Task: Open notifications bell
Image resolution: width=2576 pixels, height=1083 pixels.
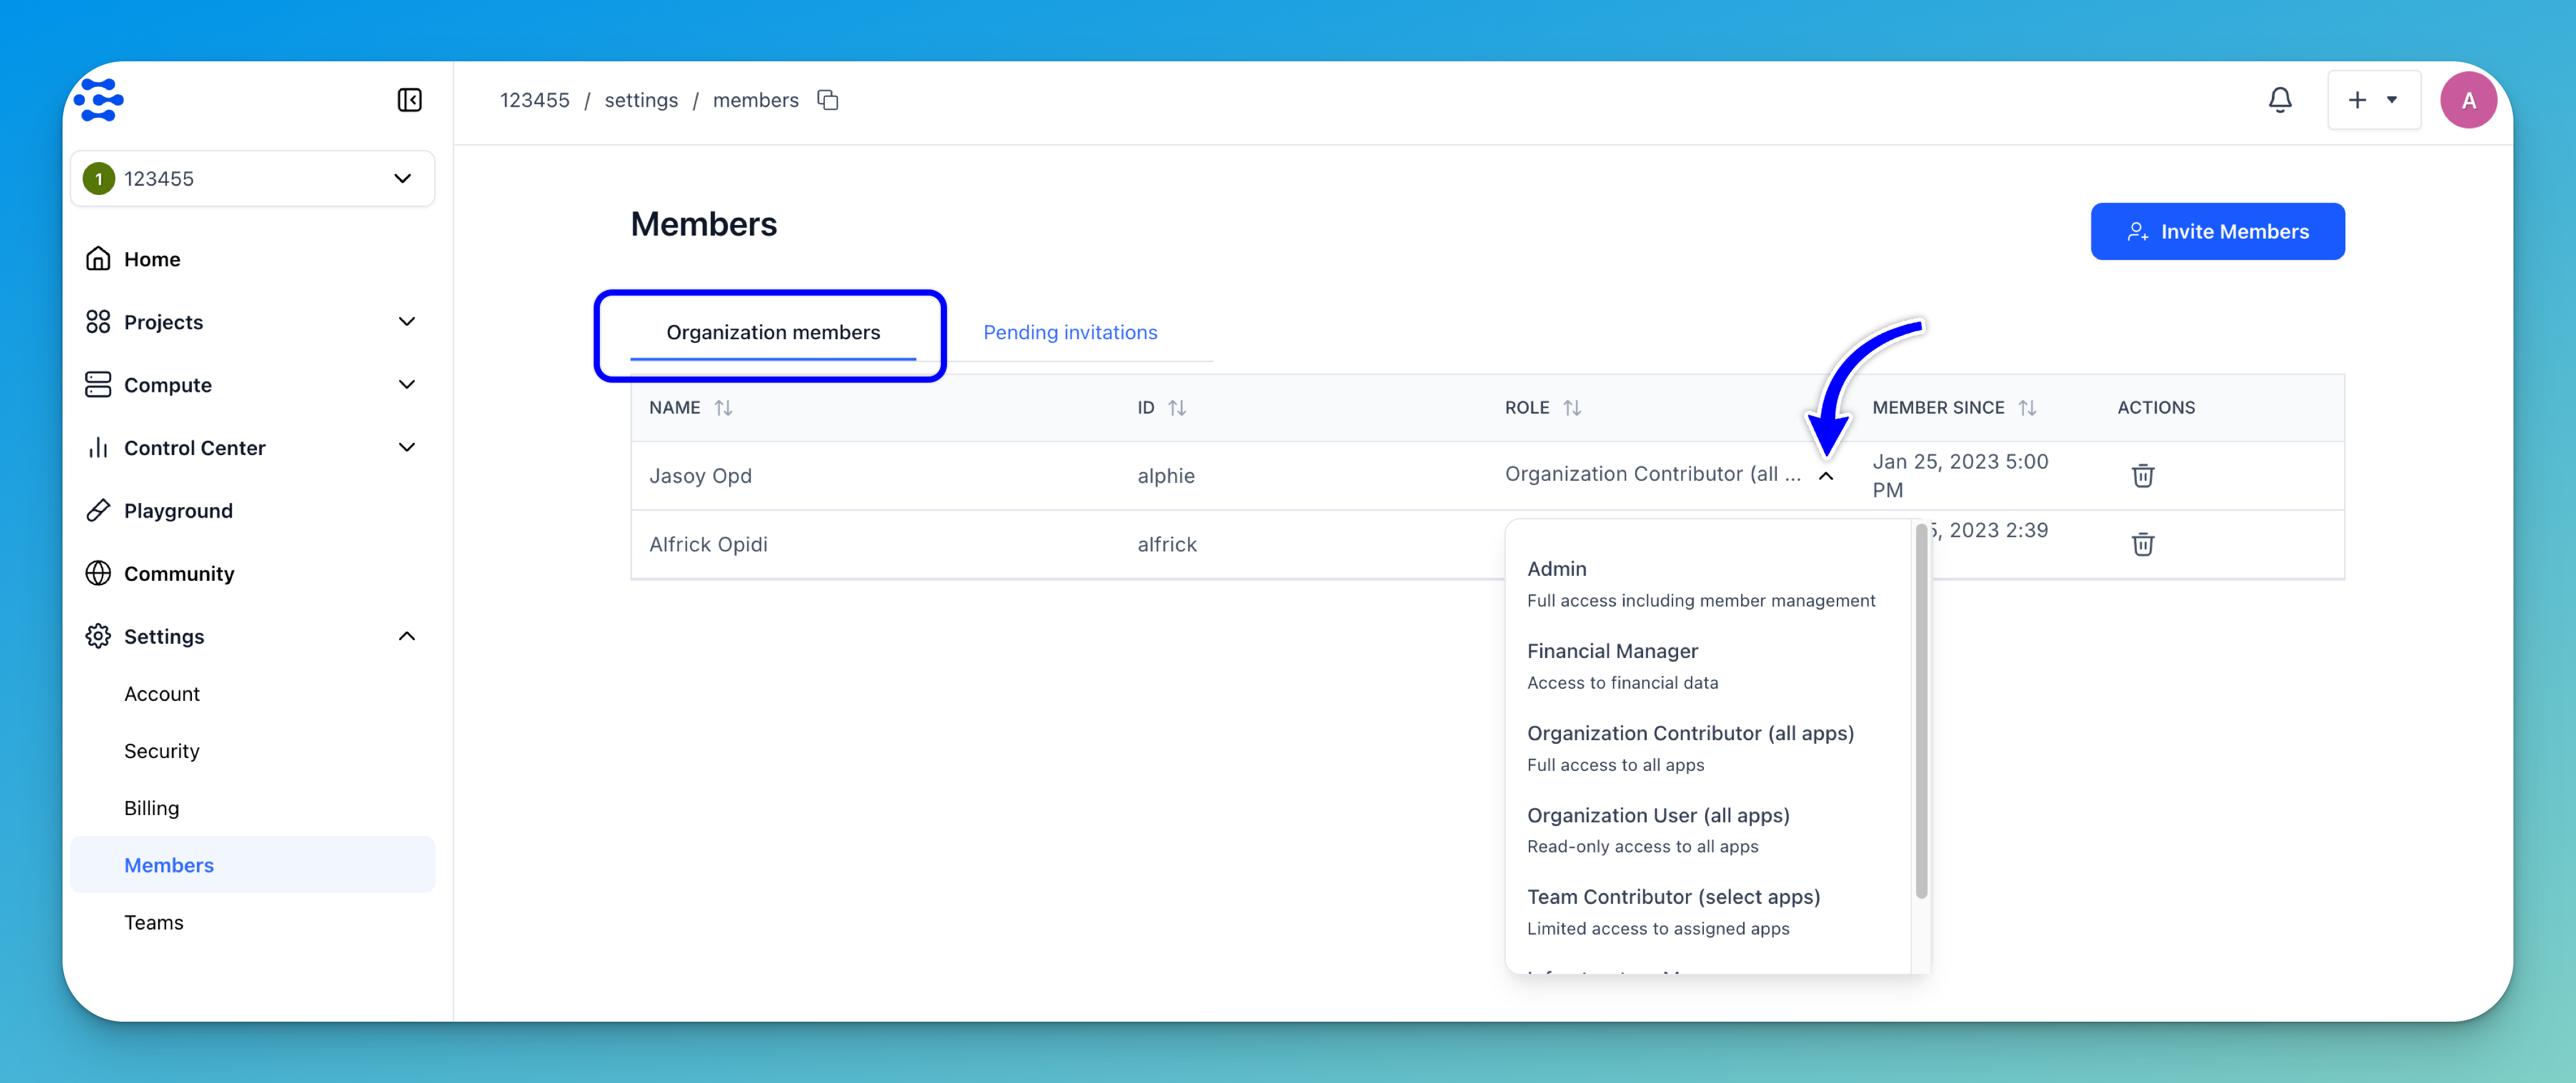Action: (2279, 100)
